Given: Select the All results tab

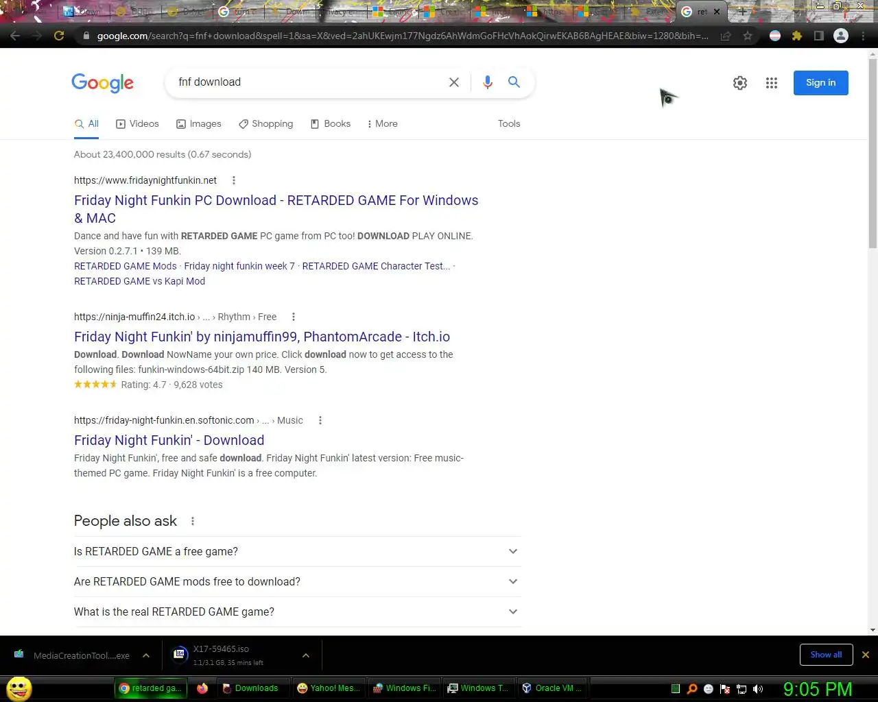Looking at the screenshot, I should pos(86,123).
